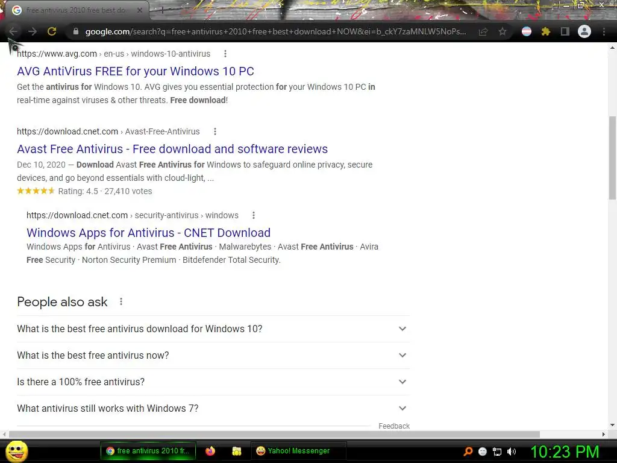Click the white smiley tray icon
The height and width of the screenshot is (463, 617).
point(483,452)
